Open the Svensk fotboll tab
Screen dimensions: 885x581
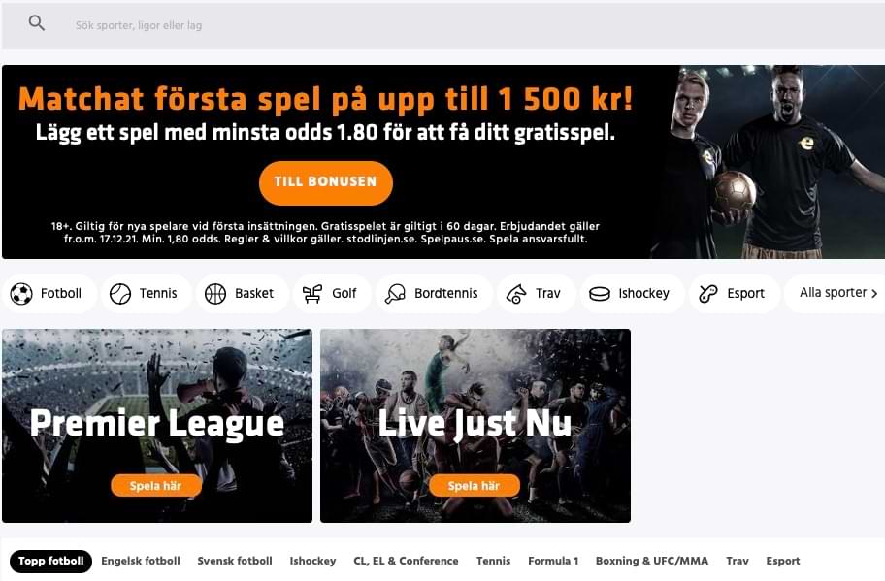(235, 561)
